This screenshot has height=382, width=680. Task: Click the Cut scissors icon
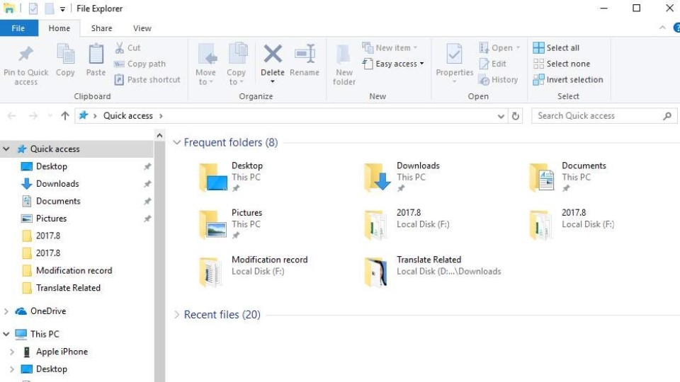119,47
